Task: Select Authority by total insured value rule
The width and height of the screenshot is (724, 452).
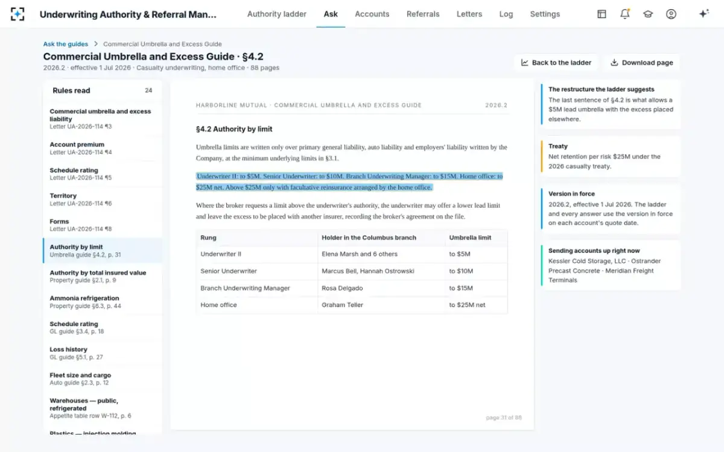Action: coord(102,277)
